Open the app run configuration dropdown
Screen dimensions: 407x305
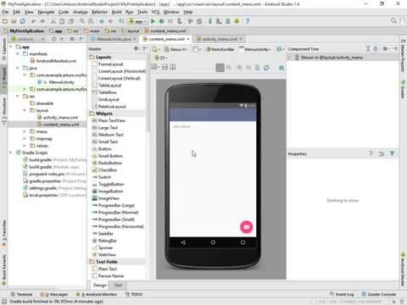click(137, 21)
